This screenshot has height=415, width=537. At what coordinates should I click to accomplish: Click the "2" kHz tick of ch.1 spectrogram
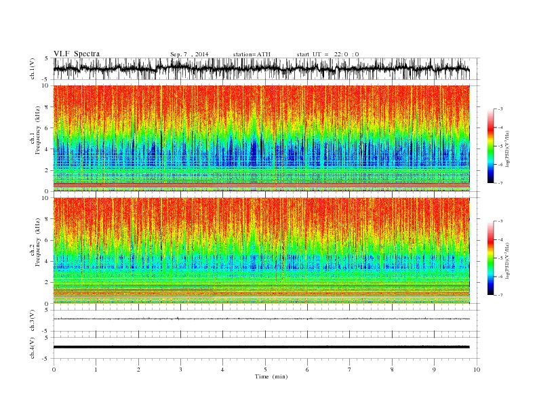click(47, 170)
